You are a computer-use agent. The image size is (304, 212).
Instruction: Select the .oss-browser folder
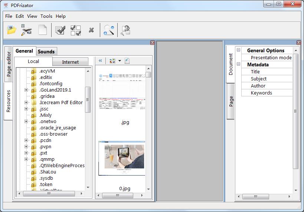pos(53,134)
